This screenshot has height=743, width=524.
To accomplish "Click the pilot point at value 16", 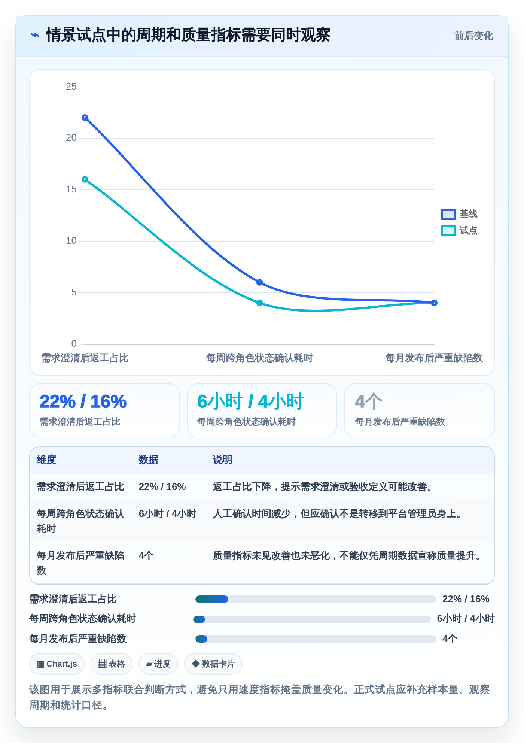I will coord(85,179).
